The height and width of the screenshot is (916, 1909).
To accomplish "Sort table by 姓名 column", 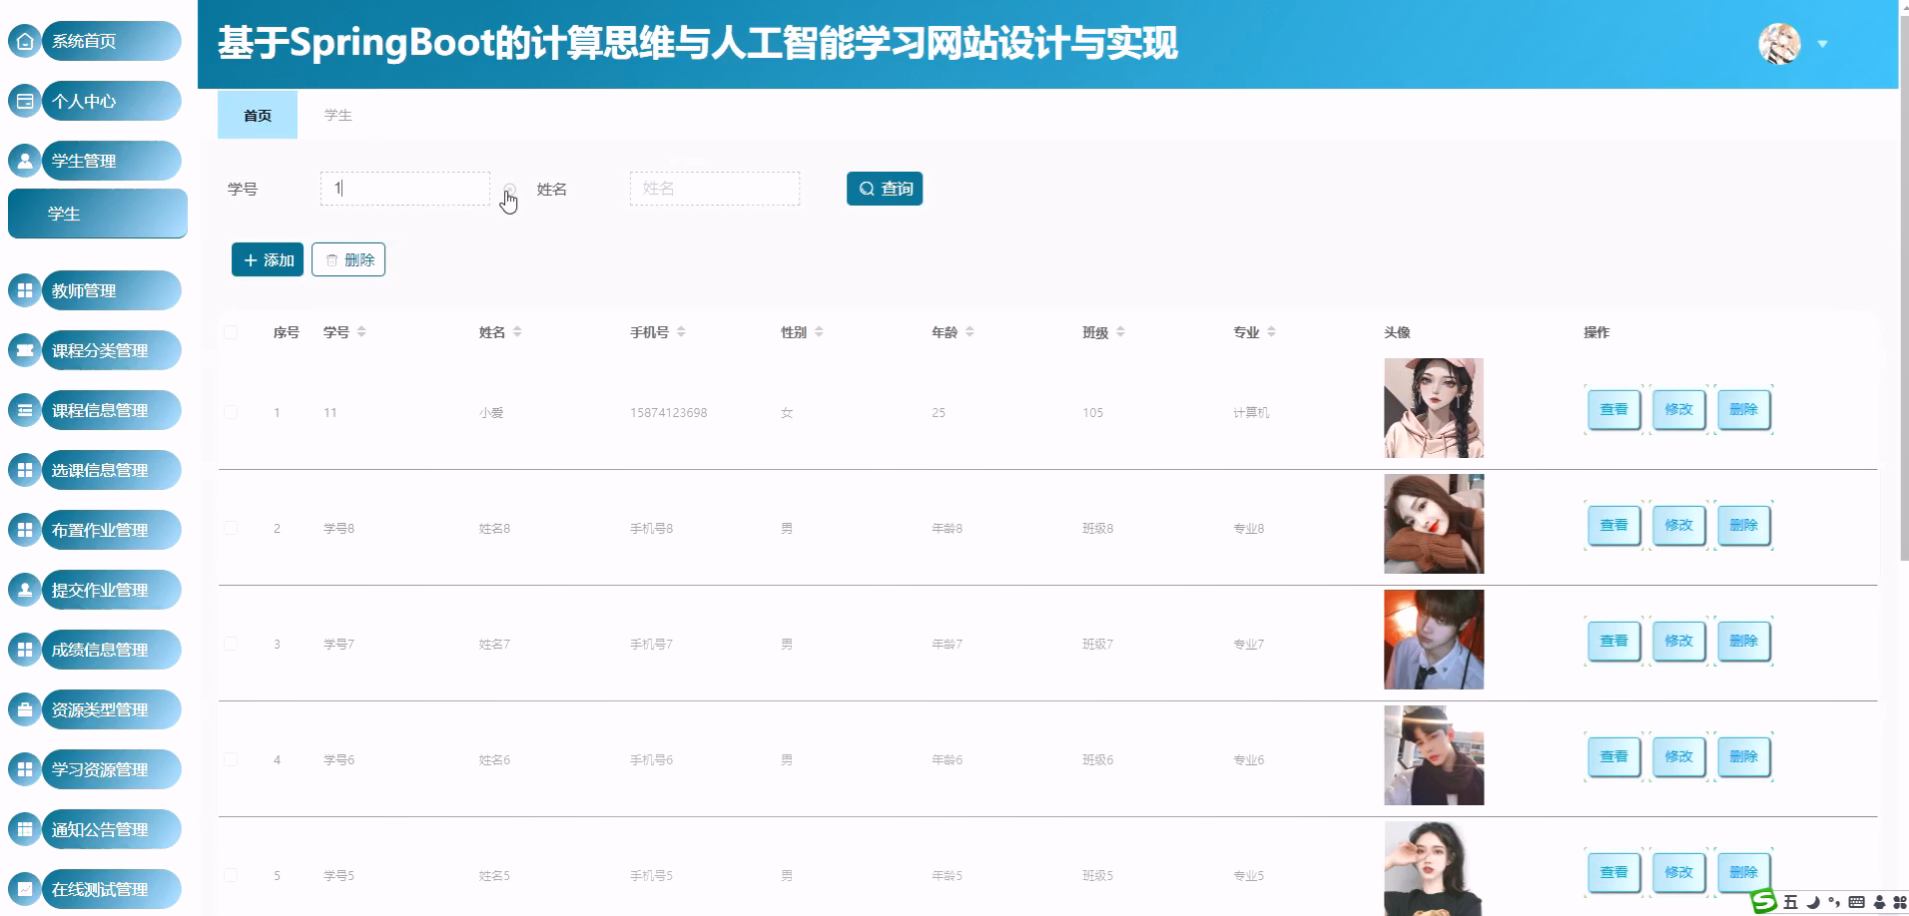I will (x=517, y=332).
